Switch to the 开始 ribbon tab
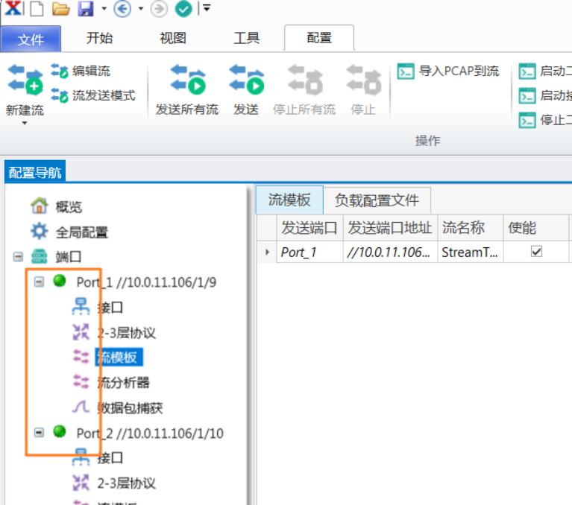 coord(100,38)
